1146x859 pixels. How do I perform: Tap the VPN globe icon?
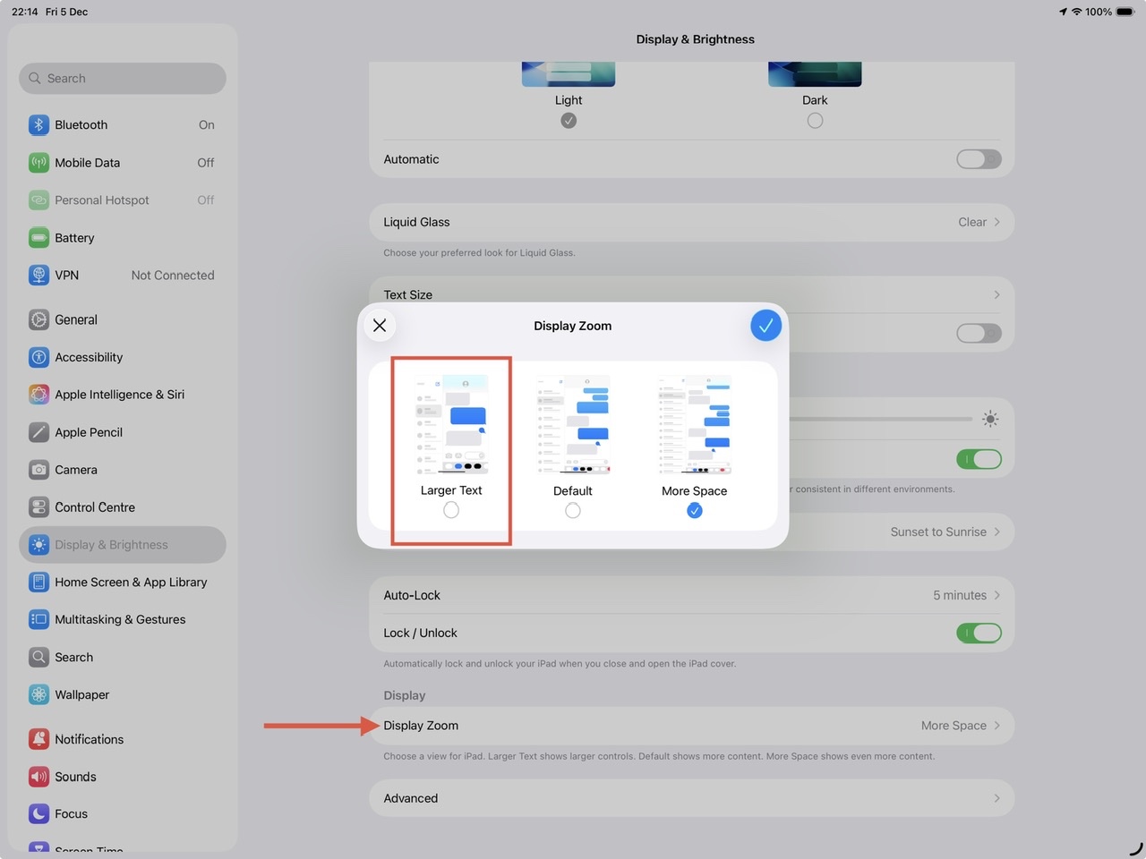pyautogui.click(x=38, y=276)
